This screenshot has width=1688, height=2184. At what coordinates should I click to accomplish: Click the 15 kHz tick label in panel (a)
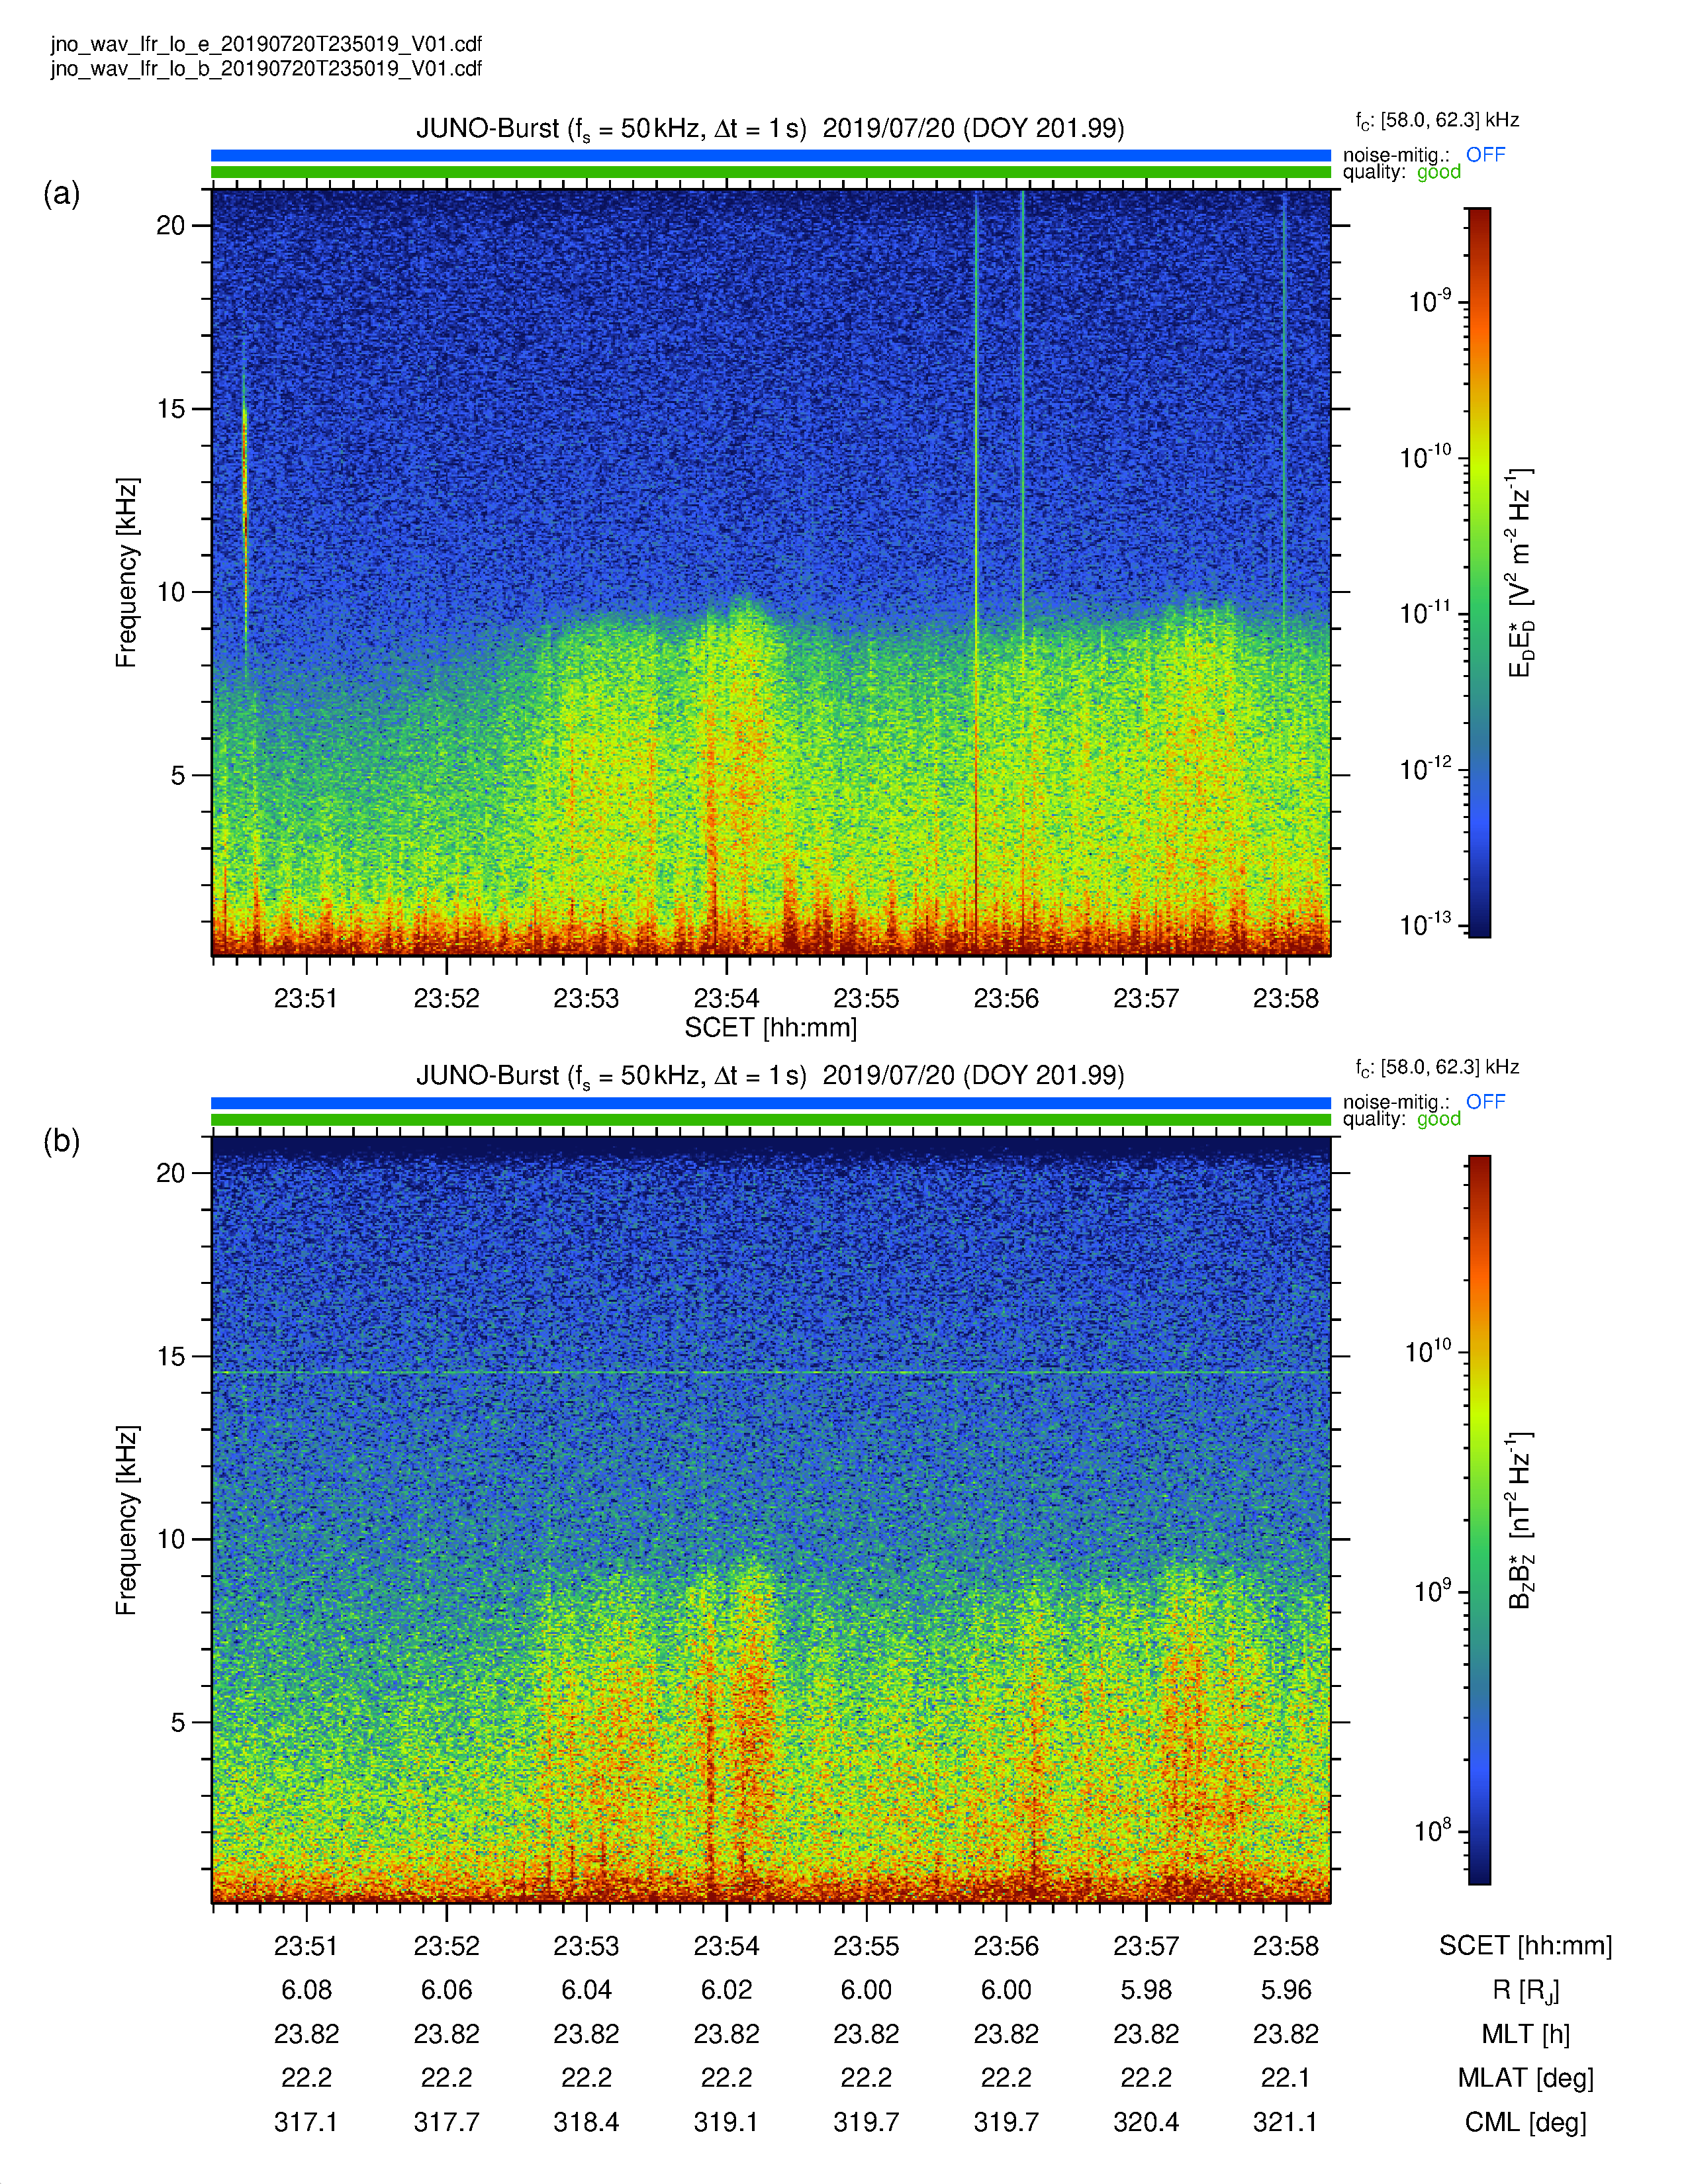(x=170, y=408)
